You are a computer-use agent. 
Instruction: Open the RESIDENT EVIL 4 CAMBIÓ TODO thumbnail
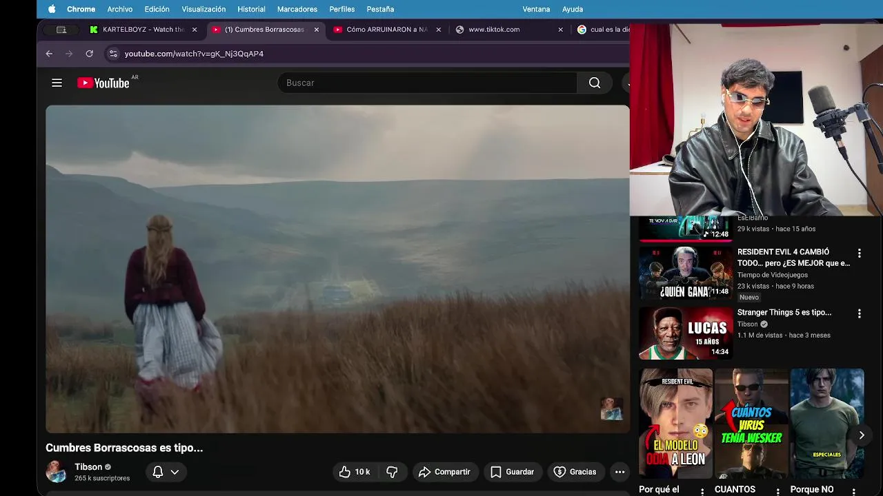[686, 273]
